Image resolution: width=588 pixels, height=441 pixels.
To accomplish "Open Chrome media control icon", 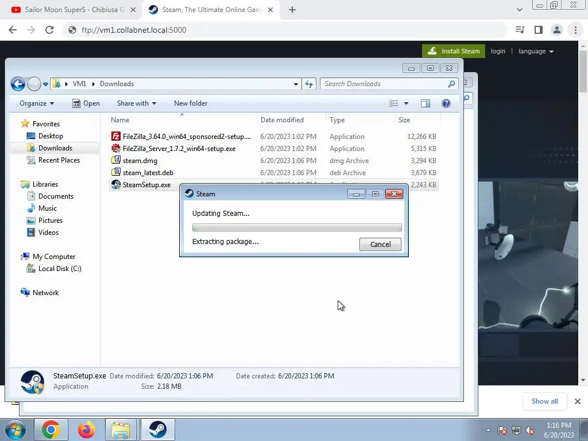I will pos(520,30).
